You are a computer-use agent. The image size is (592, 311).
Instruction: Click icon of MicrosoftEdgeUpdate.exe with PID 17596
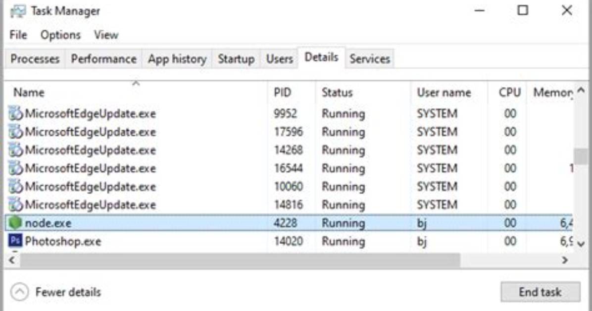(x=15, y=132)
